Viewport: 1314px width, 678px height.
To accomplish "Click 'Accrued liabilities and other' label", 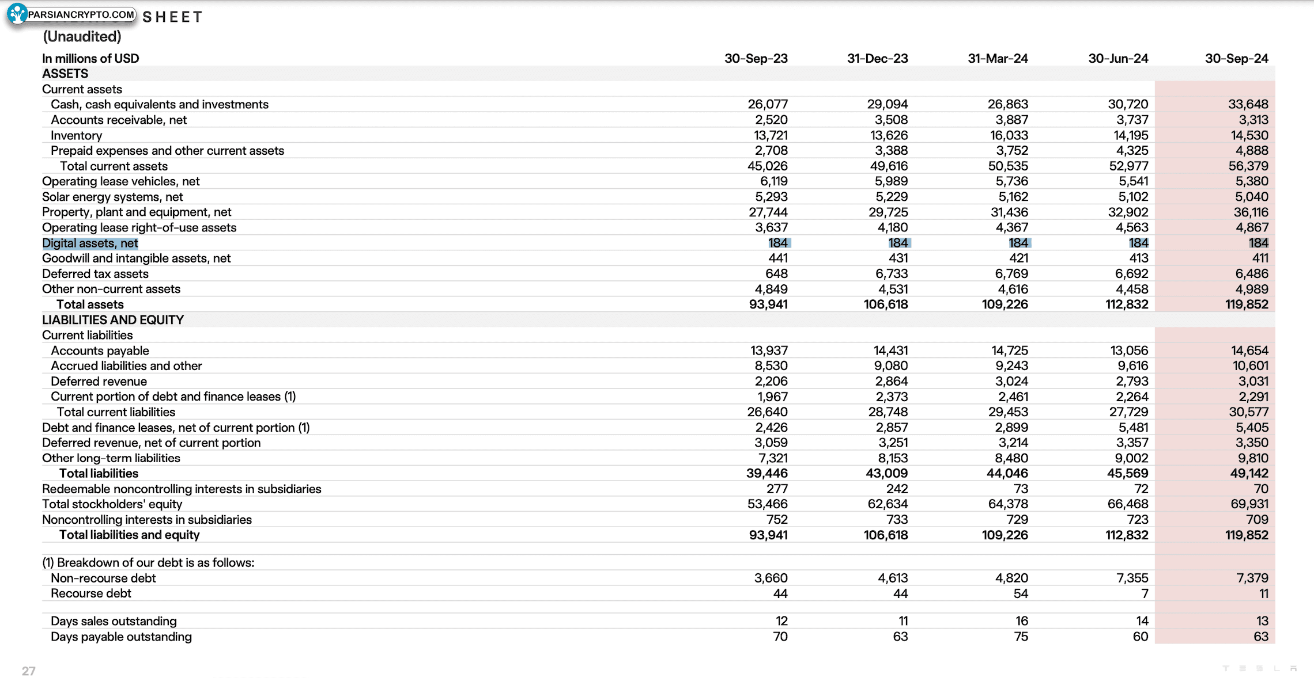I will coord(126,365).
